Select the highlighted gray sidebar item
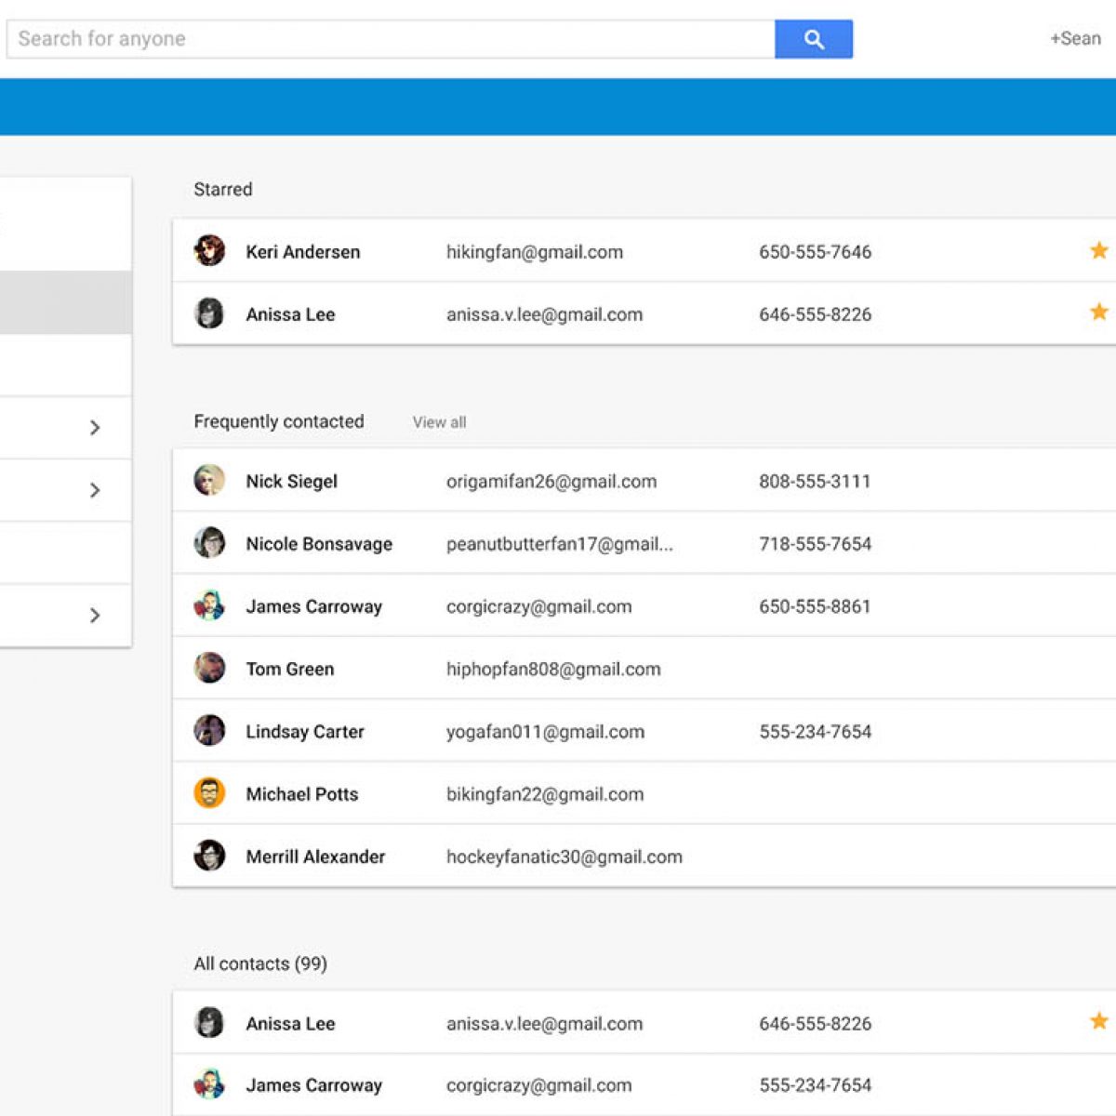1116x1116 pixels. (65, 302)
